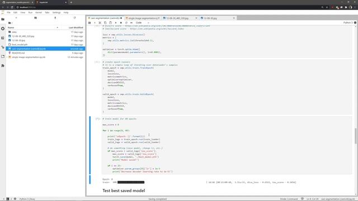Open the Help menu
Viewport: 358px width, 201px height.
click(66, 12)
